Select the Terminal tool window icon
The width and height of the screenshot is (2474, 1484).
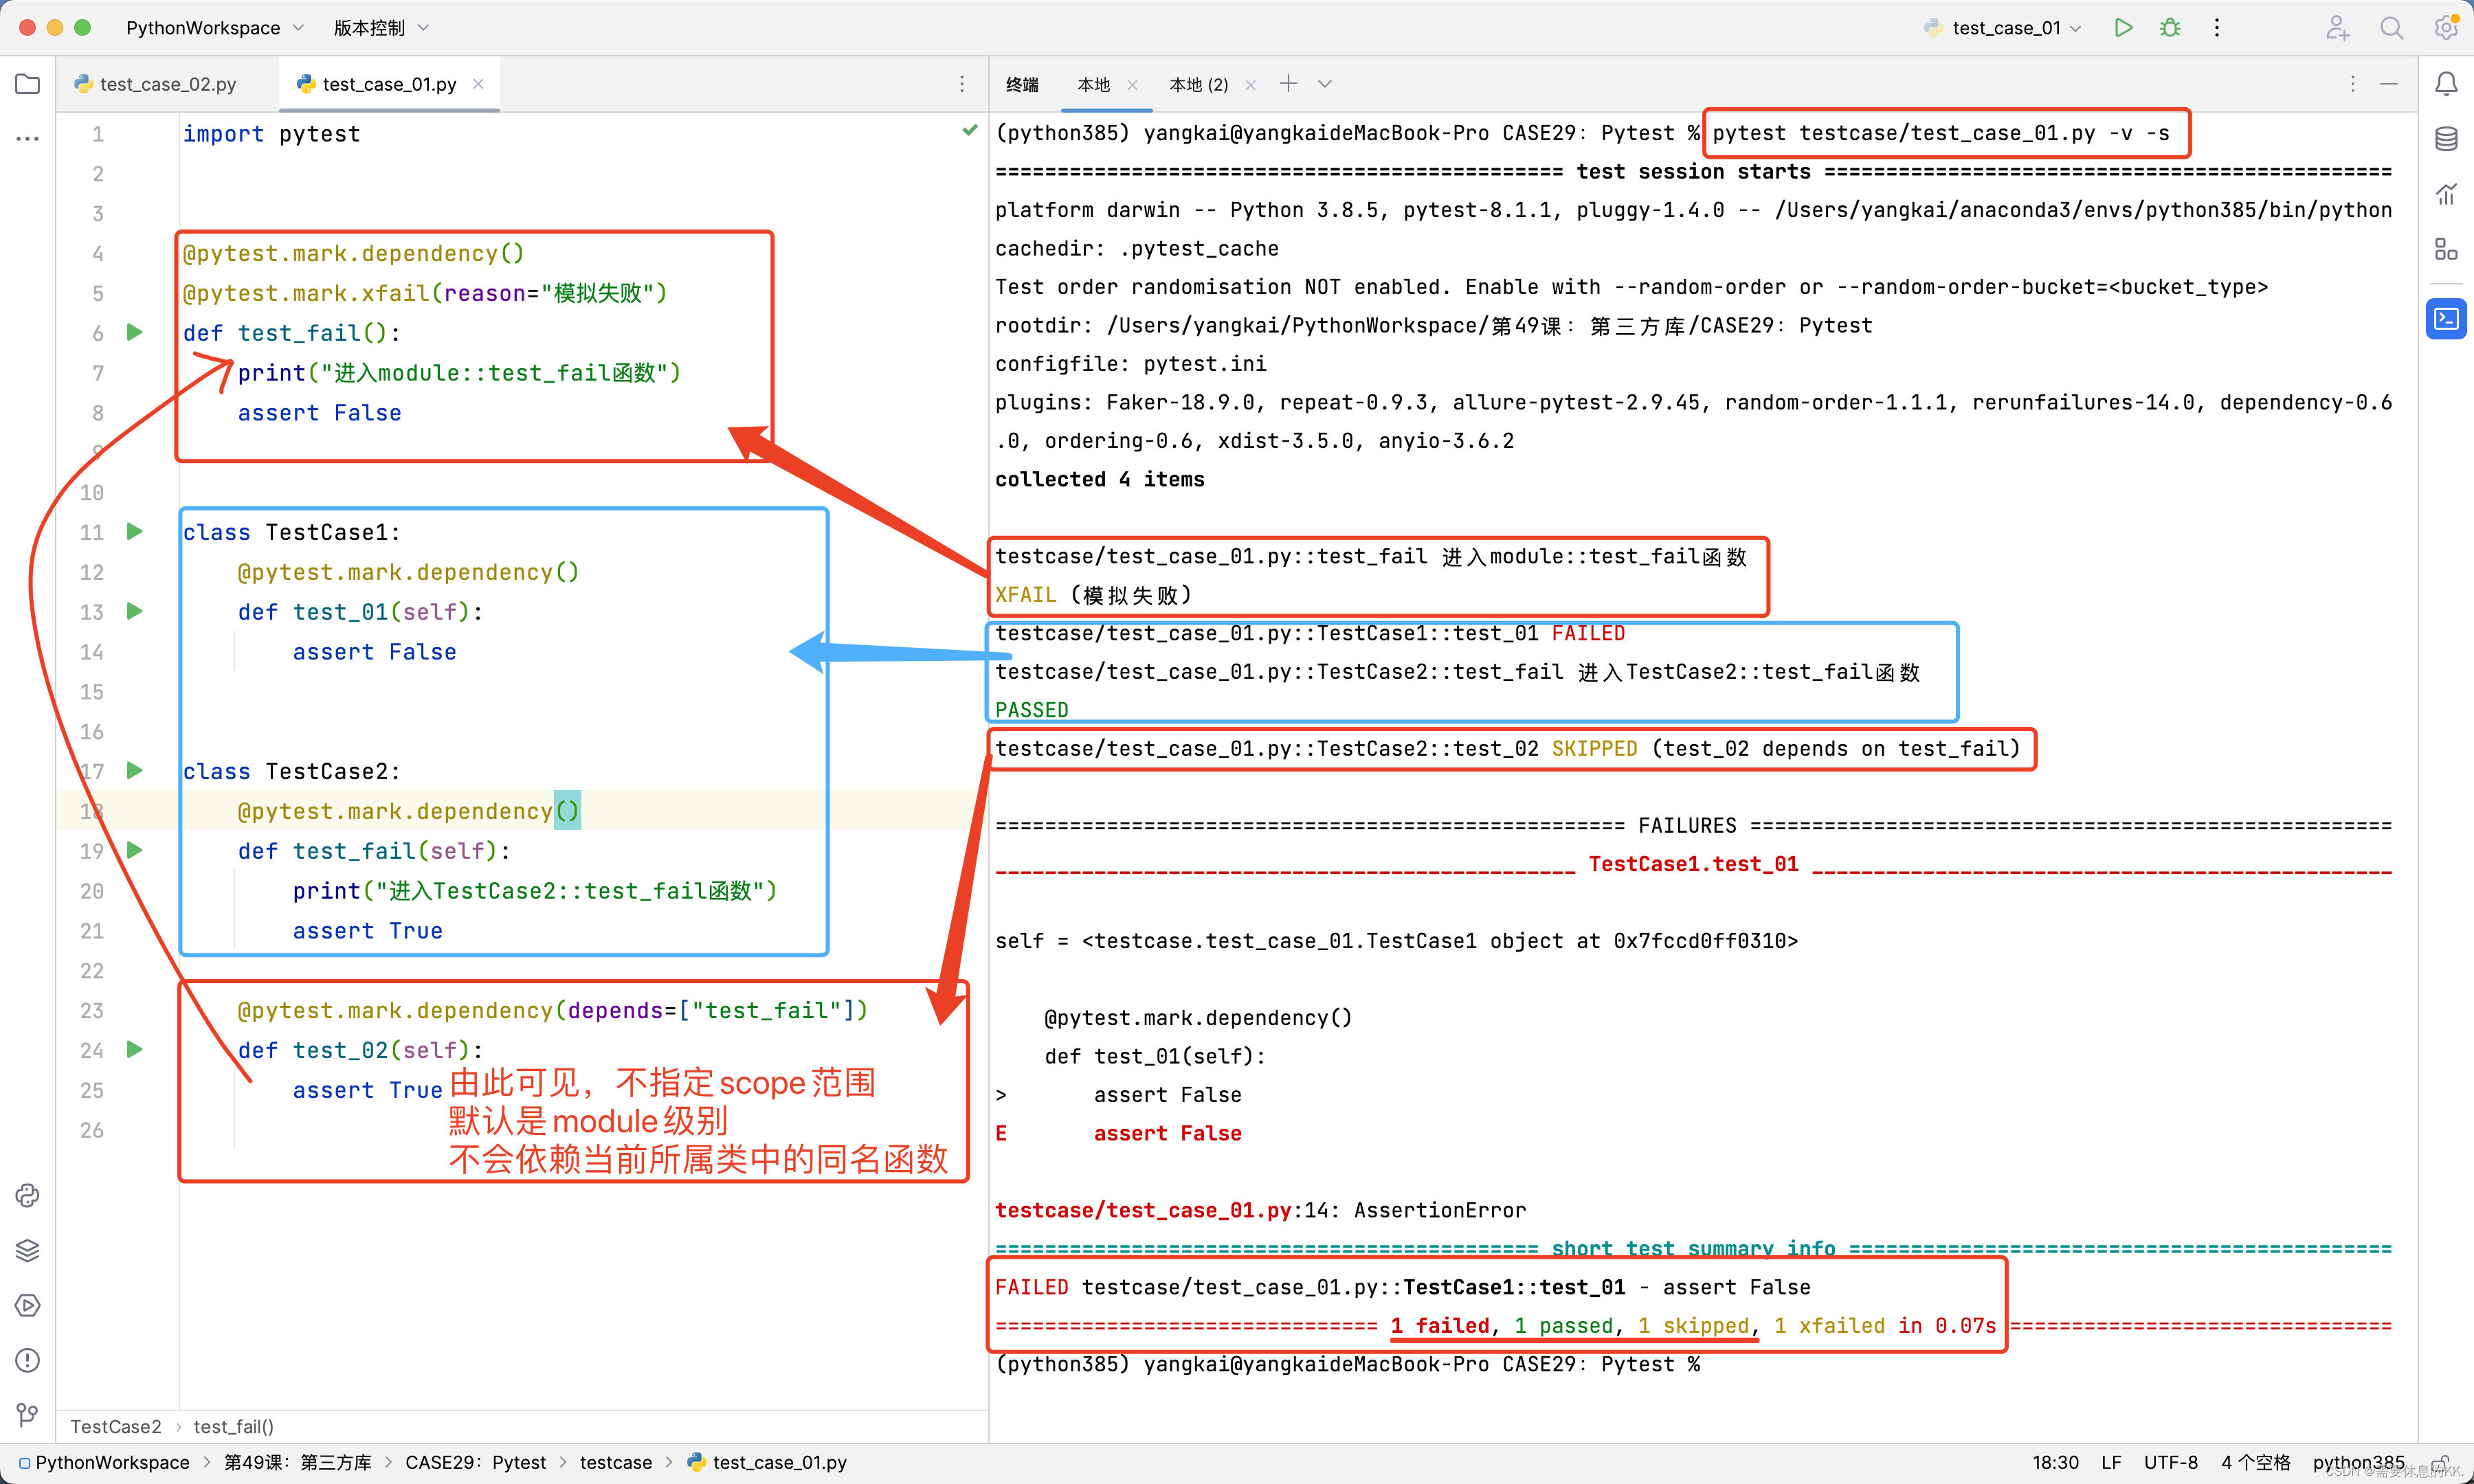[2446, 319]
